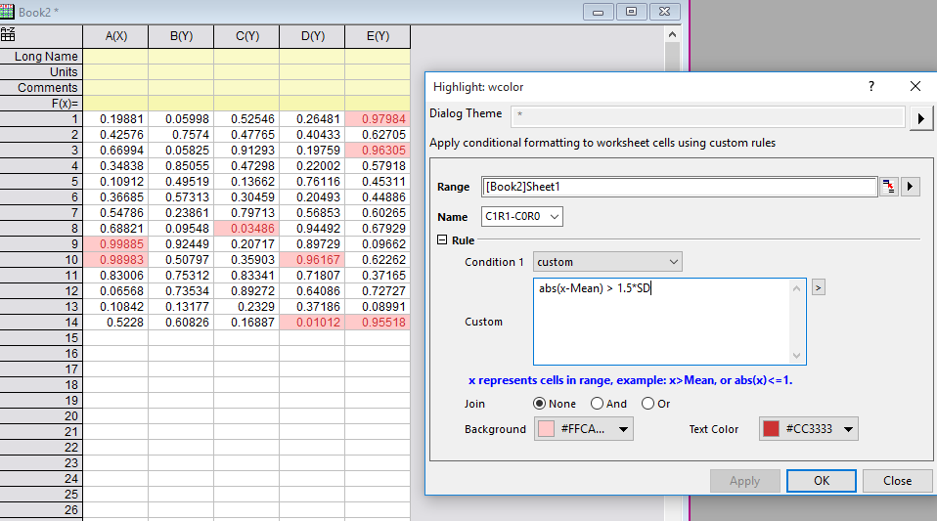The image size is (937, 521).
Task: Click the OK button
Action: 821,481
